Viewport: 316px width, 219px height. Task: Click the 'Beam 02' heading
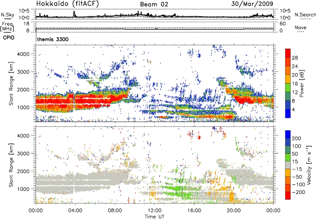[154, 4]
